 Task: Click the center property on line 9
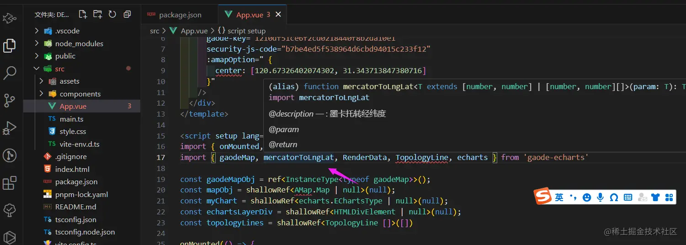[228, 70]
